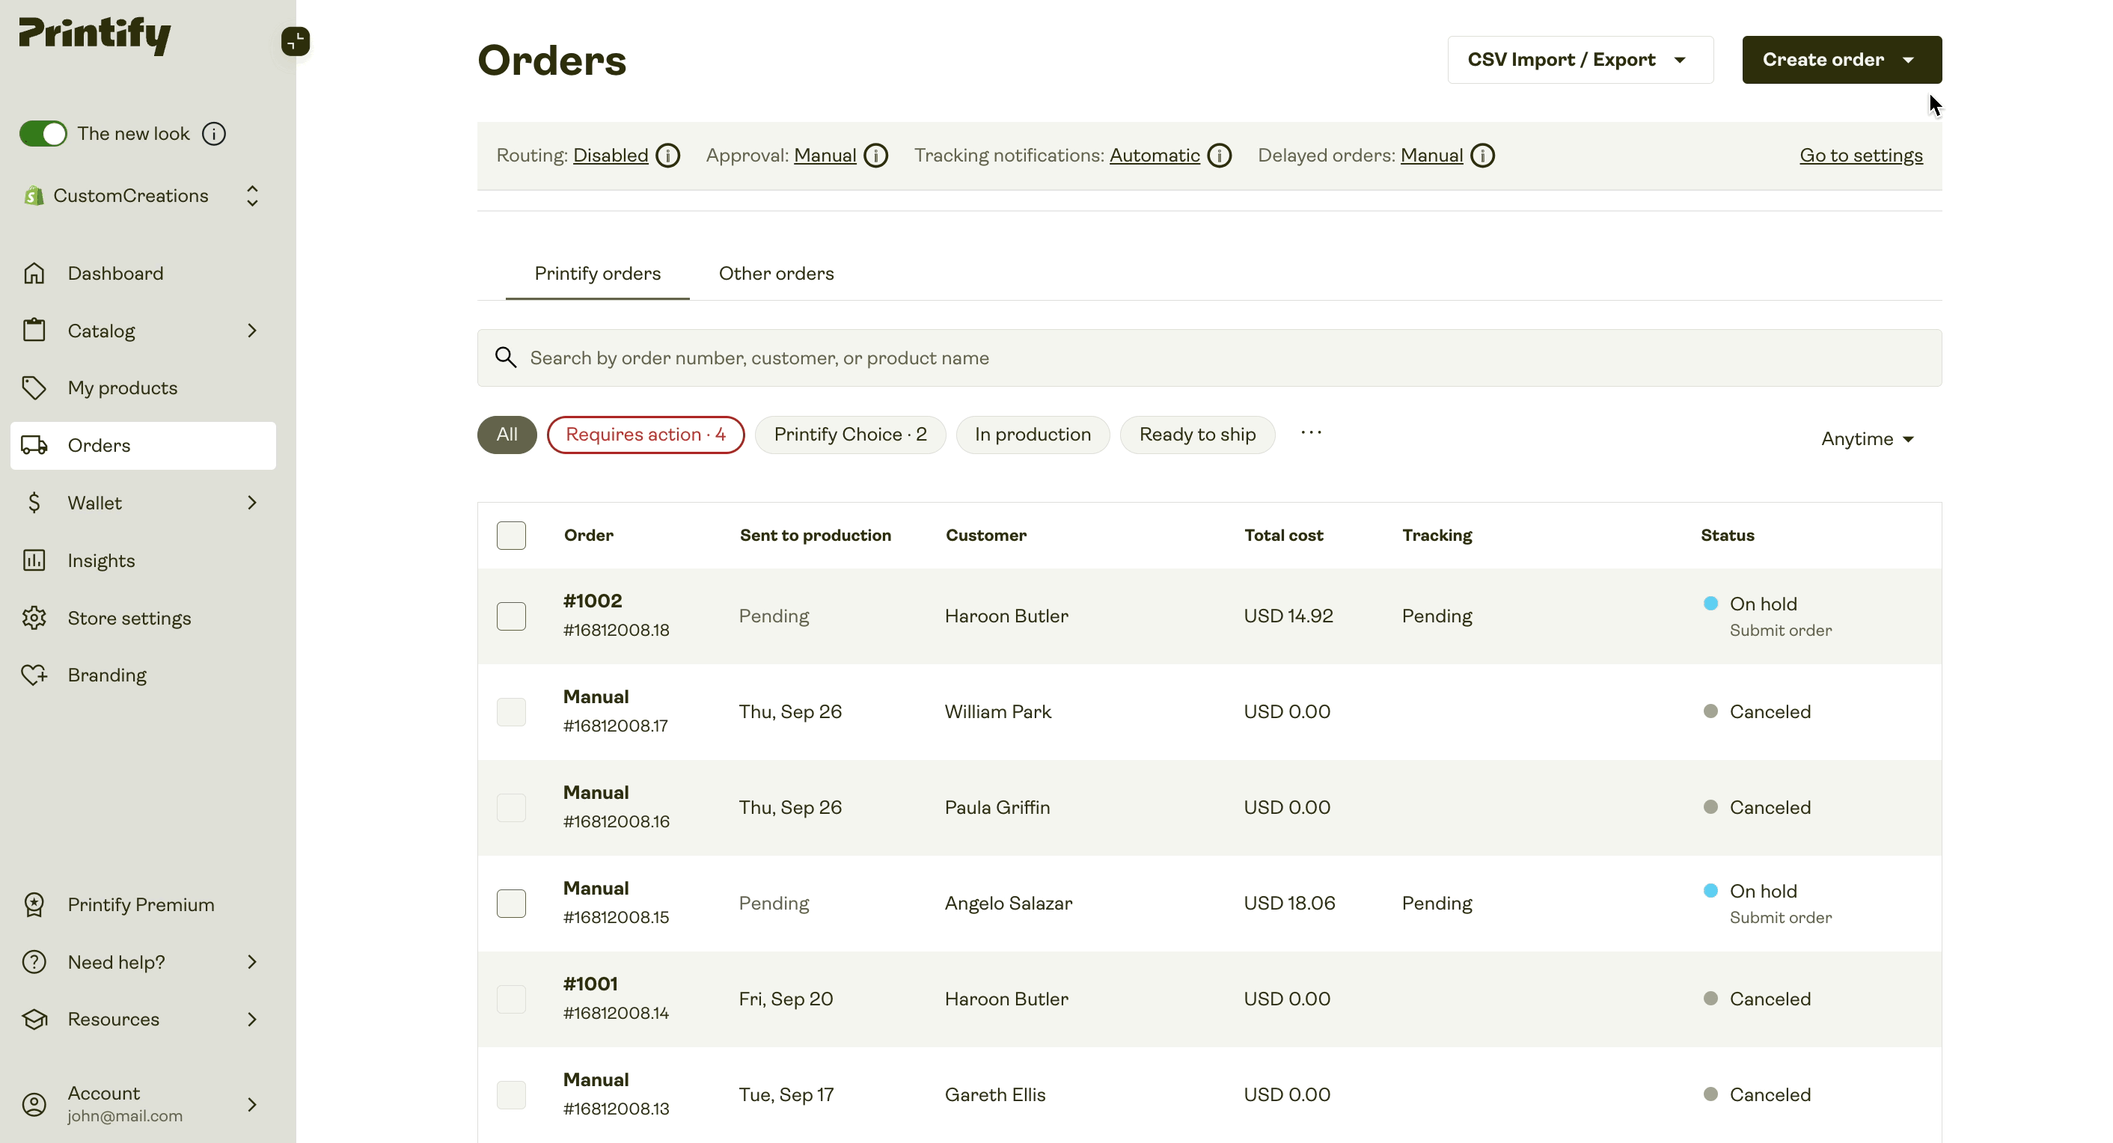Select the Printify orders tab
Screen dimensions: 2113x1143
coord(597,273)
